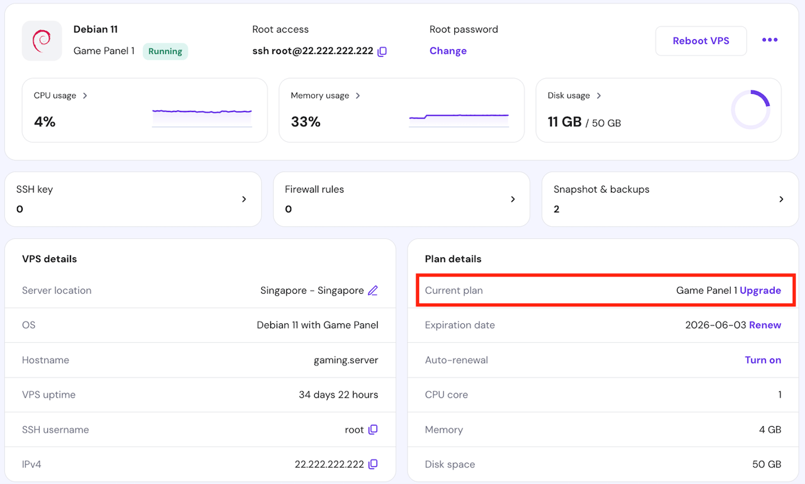Screen dimensions: 805x484
Task: Copy the SSH root access command
Action: [382, 52]
